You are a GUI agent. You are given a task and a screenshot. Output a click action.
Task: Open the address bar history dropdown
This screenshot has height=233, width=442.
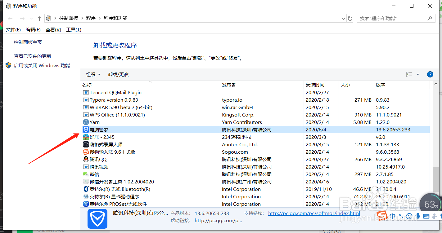click(343, 19)
